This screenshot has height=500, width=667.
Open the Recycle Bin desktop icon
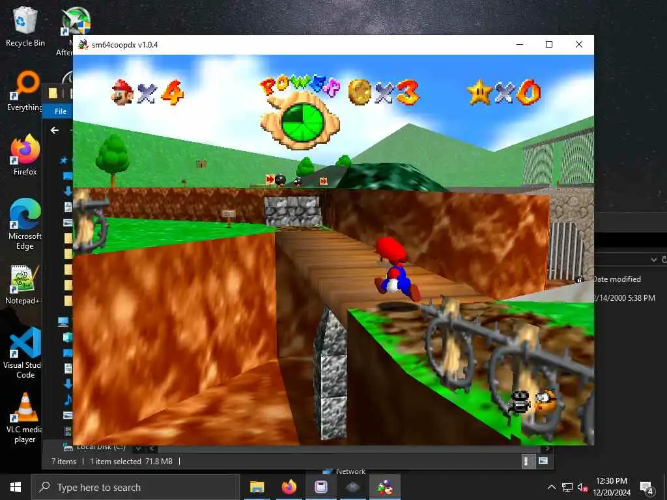click(25, 26)
